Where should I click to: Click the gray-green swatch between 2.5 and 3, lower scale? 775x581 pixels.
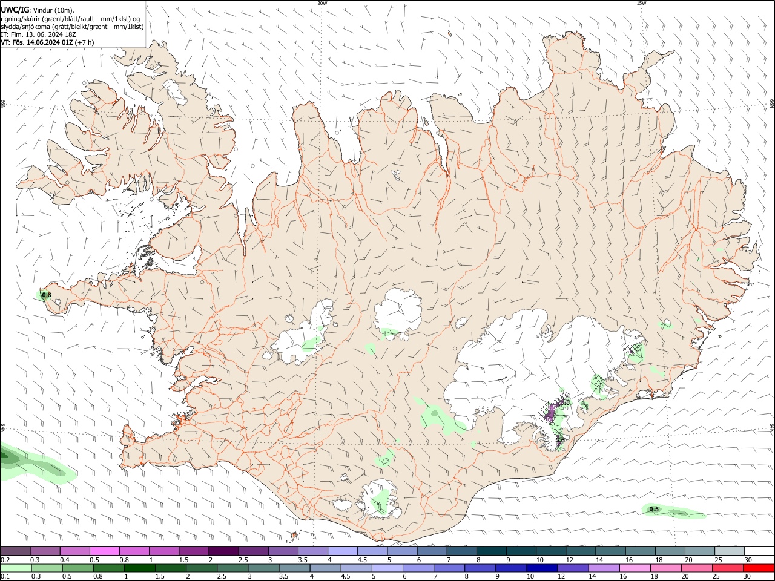(x=233, y=568)
